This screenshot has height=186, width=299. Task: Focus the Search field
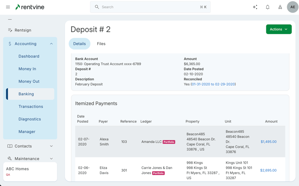tap(150, 7)
